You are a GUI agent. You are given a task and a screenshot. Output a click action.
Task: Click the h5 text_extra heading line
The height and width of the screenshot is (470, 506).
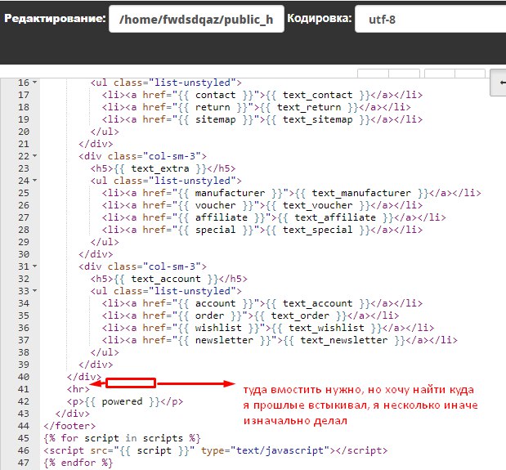tap(163, 168)
